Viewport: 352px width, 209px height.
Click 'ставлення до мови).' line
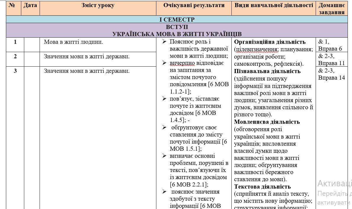coord(260,179)
